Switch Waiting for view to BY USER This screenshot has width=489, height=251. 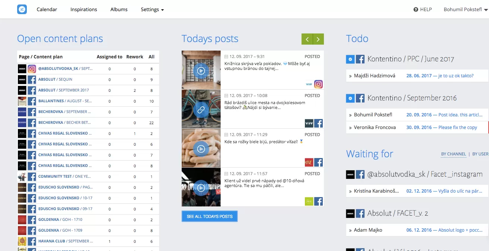(x=480, y=154)
